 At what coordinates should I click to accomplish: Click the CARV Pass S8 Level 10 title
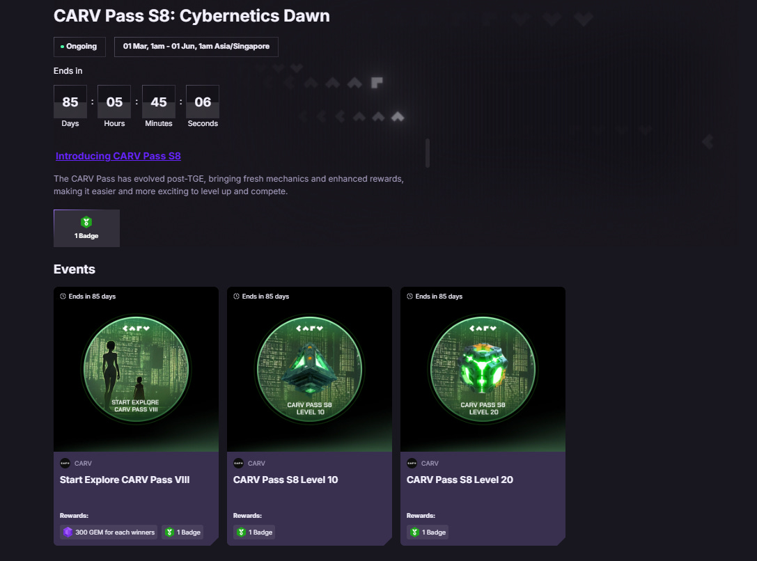286,480
